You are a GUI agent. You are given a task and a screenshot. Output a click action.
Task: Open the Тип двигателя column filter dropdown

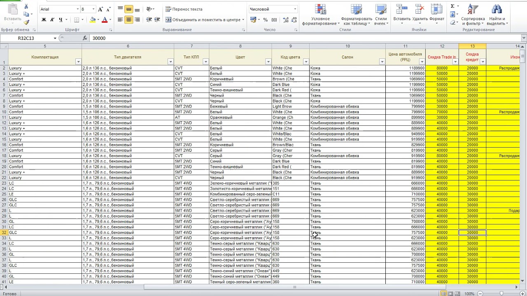(170, 62)
